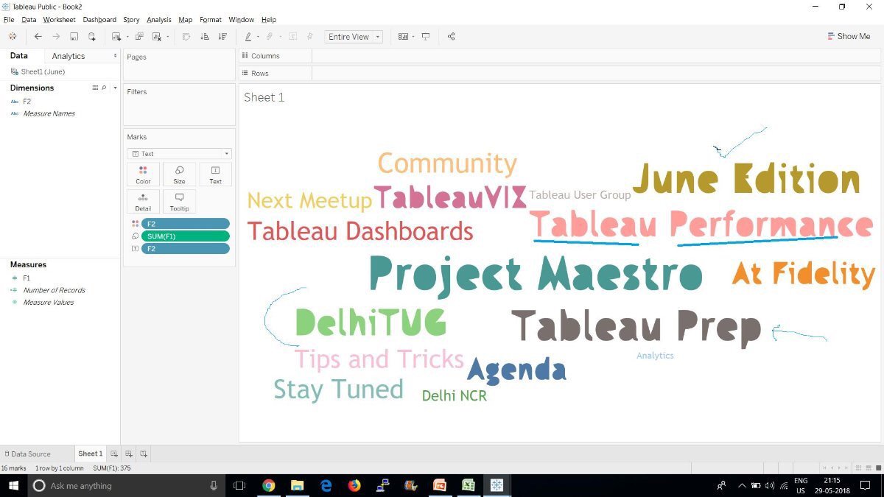This screenshot has width=884, height=497.
Task: Click the Duplicate sheet toolbar icon
Action: 139,36
